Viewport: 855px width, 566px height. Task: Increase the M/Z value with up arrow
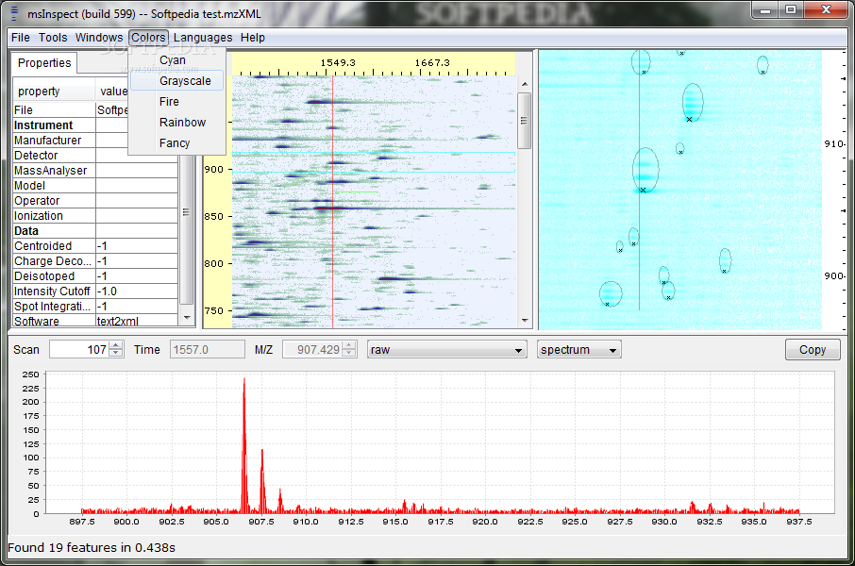pos(349,345)
